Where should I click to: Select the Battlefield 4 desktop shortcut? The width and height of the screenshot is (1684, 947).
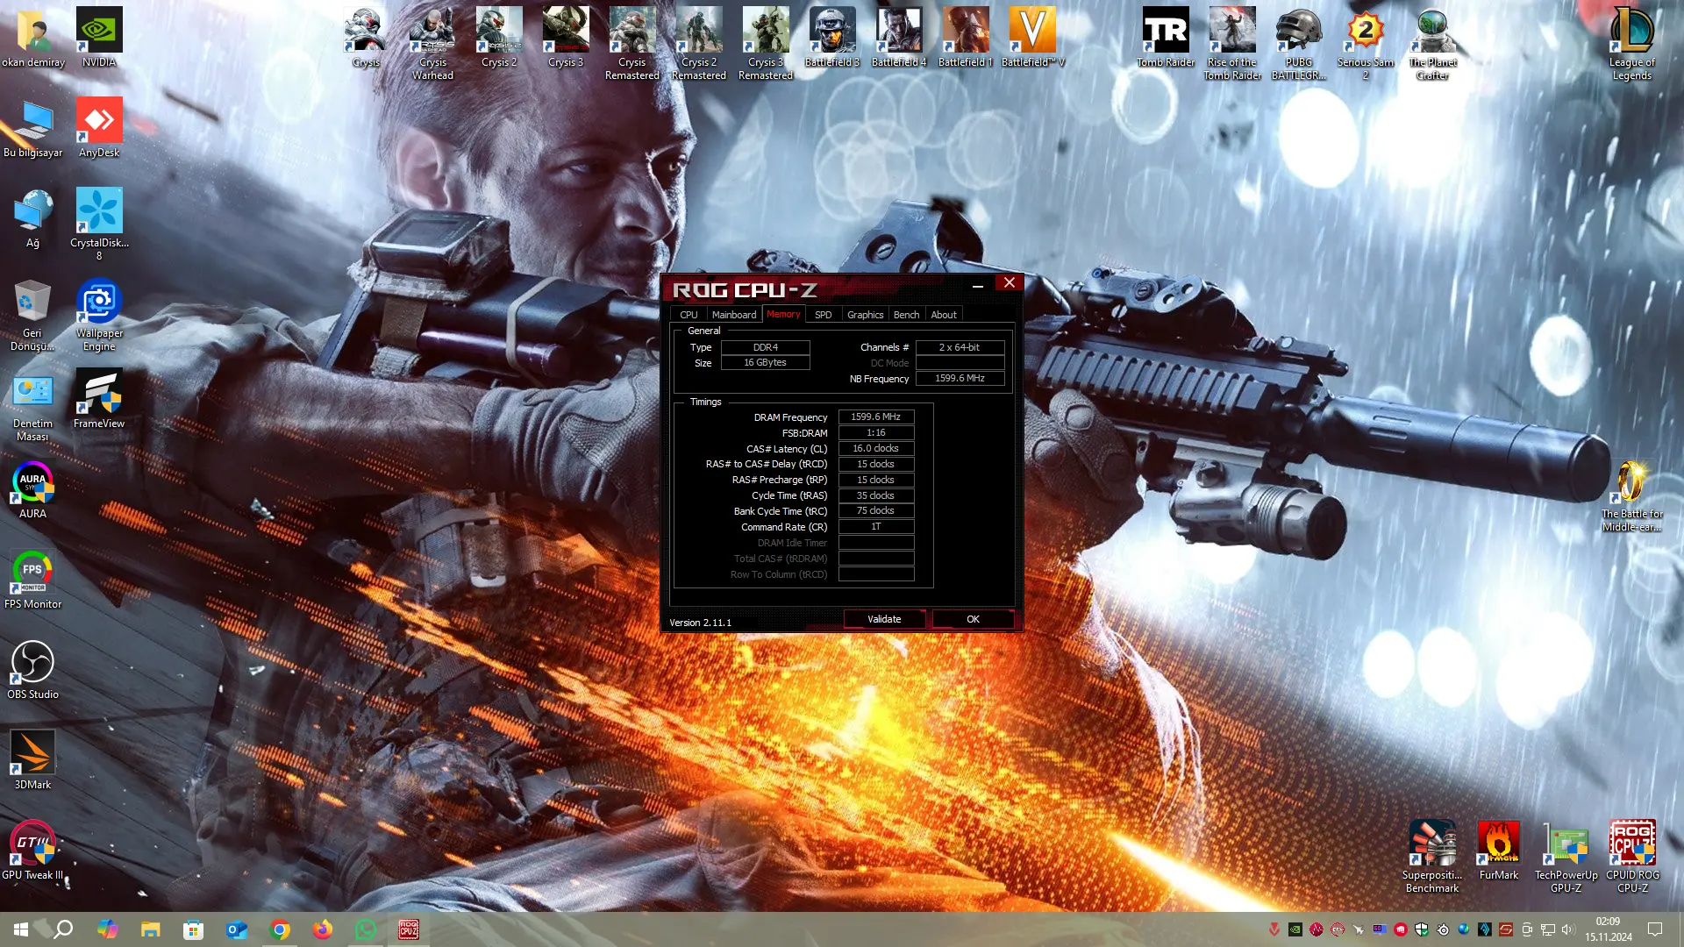[899, 38]
